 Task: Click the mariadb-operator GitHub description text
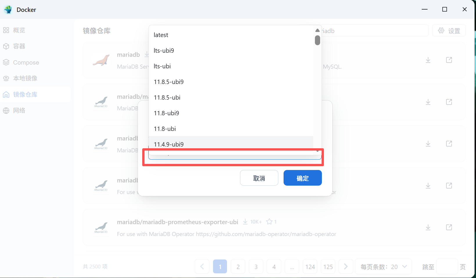pyautogui.click(x=226, y=234)
